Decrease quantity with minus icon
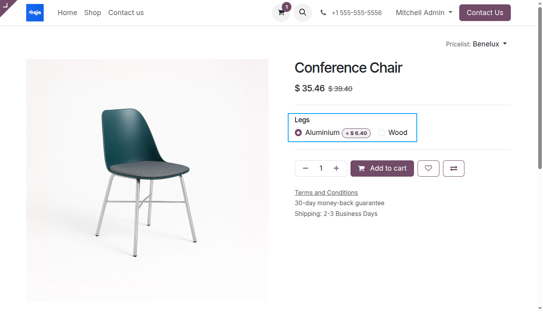The width and height of the screenshot is (543, 312). click(305, 168)
